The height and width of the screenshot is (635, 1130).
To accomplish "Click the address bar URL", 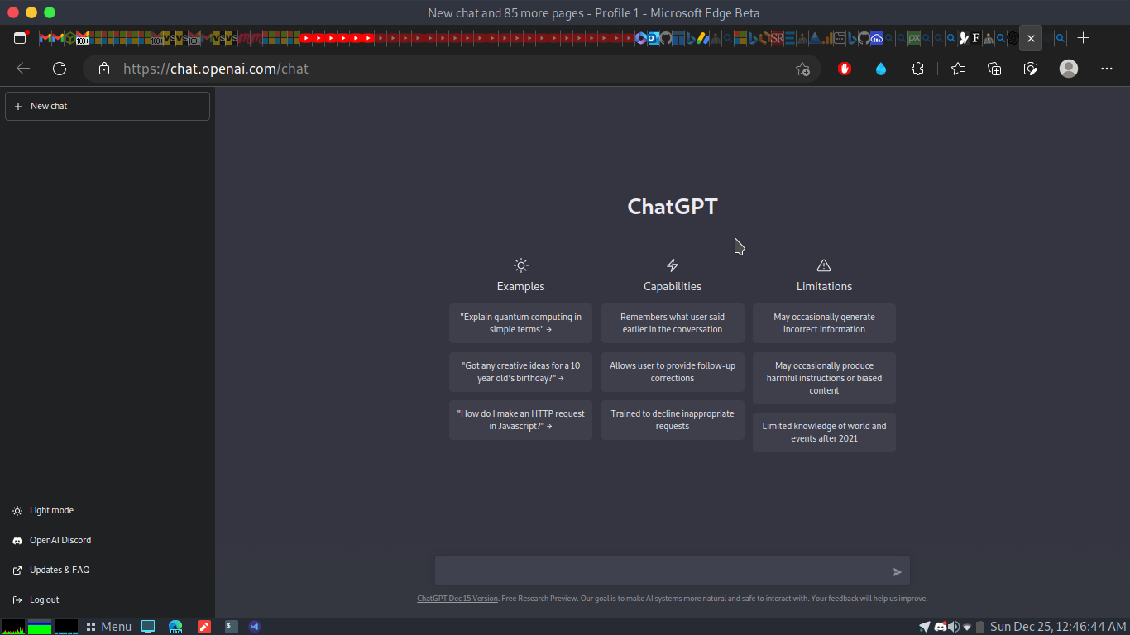I will pyautogui.click(x=216, y=69).
